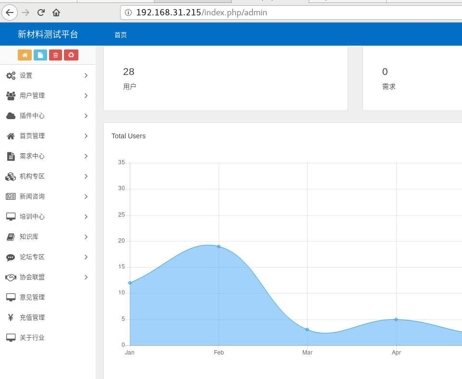Click the site info icon in address bar
Image resolution: width=462 pixels, height=379 pixels.
[128, 12]
